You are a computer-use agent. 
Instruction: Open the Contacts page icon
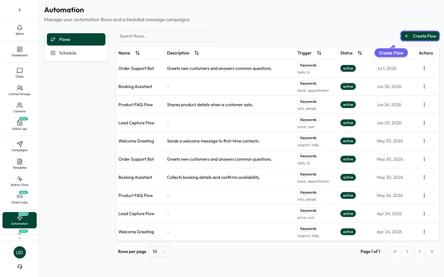[x=20, y=105]
